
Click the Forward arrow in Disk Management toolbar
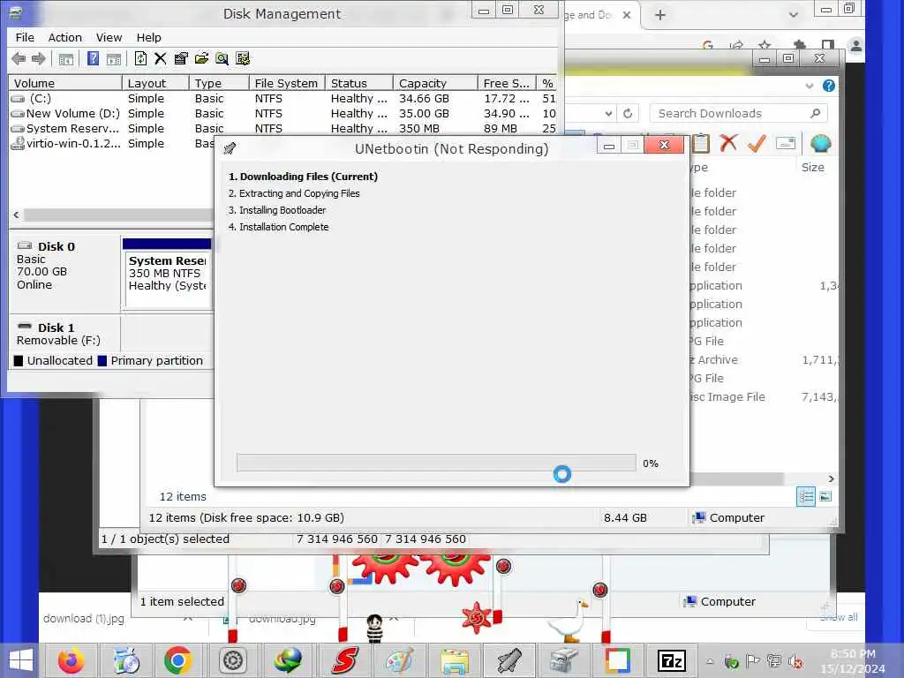click(x=39, y=59)
